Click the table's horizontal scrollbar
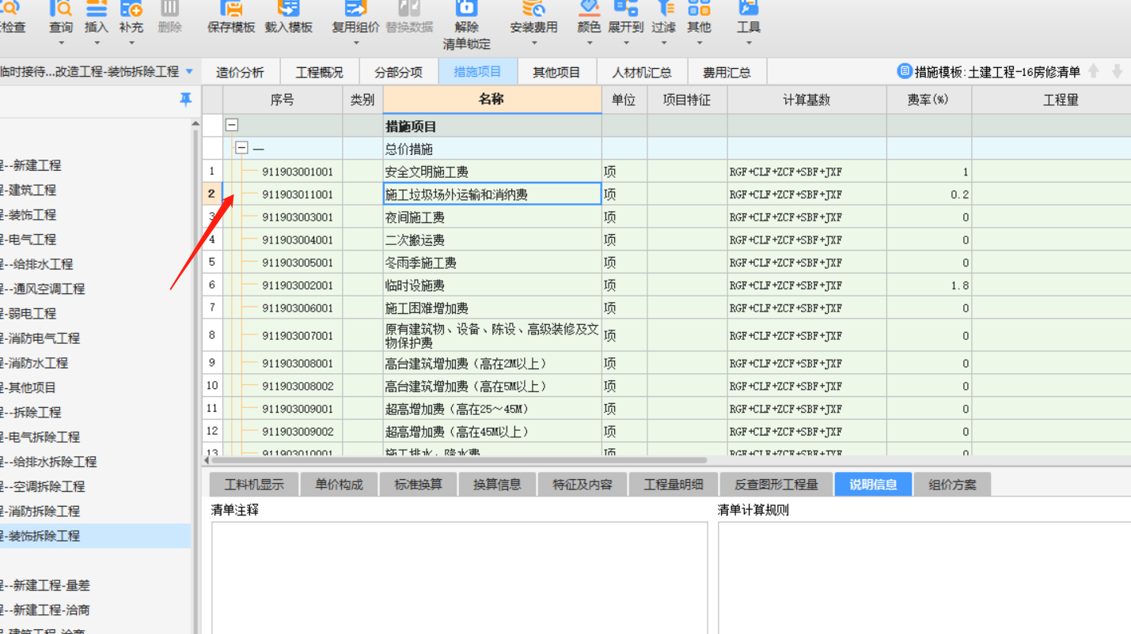Viewport: 1131px width, 634px height. 459,460
